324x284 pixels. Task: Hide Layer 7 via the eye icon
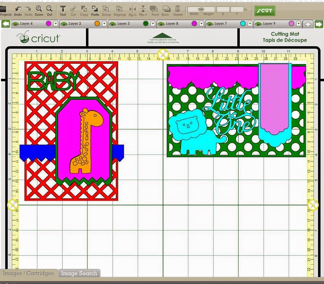[209, 24]
